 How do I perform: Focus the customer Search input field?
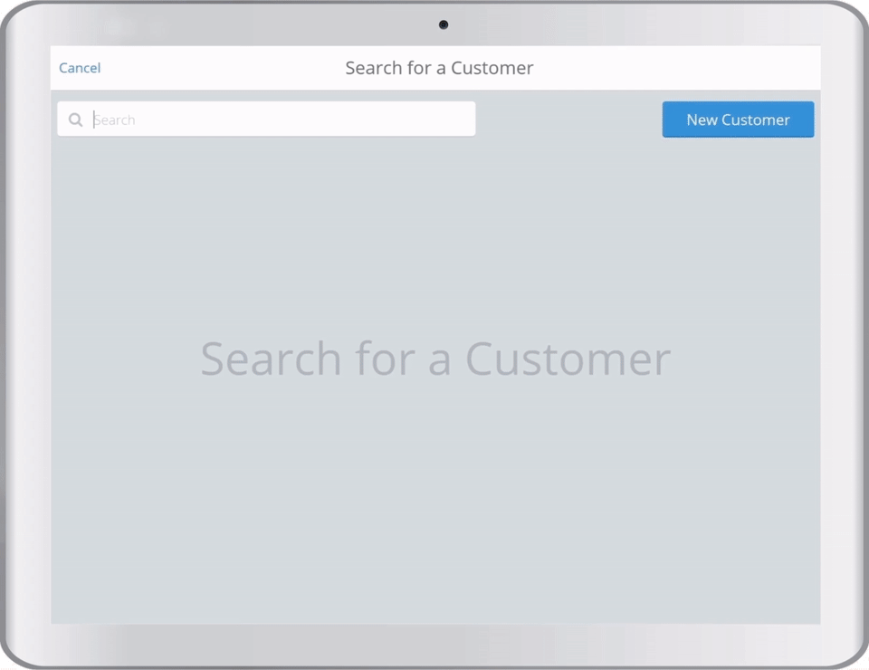click(x=266, y=120)
